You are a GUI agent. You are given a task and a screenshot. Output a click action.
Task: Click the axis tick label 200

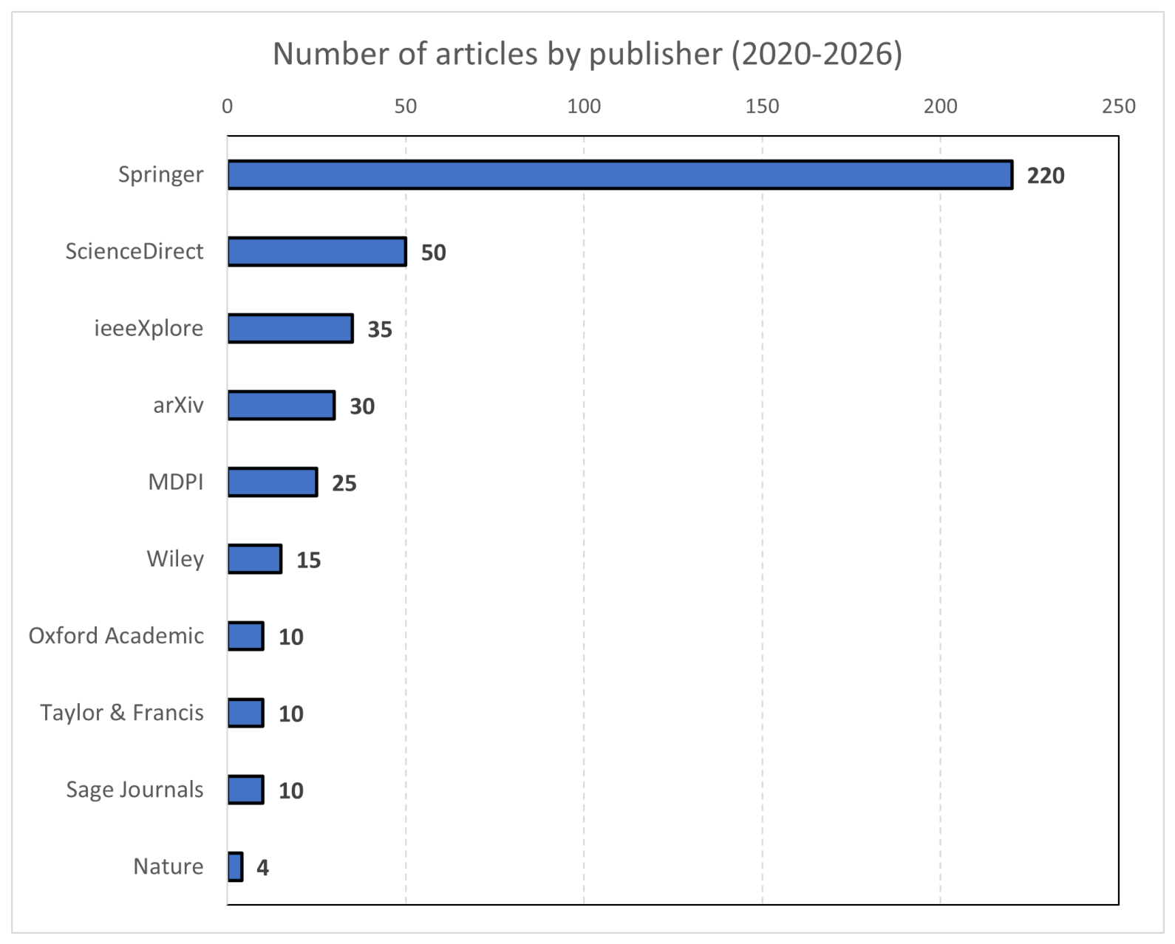pyautogui.click(x=941, y=106)
